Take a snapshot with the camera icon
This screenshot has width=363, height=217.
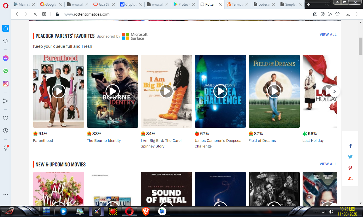(x=315, y=14)
